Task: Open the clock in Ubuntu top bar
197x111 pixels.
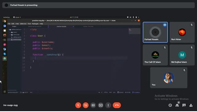Action: 74,17
